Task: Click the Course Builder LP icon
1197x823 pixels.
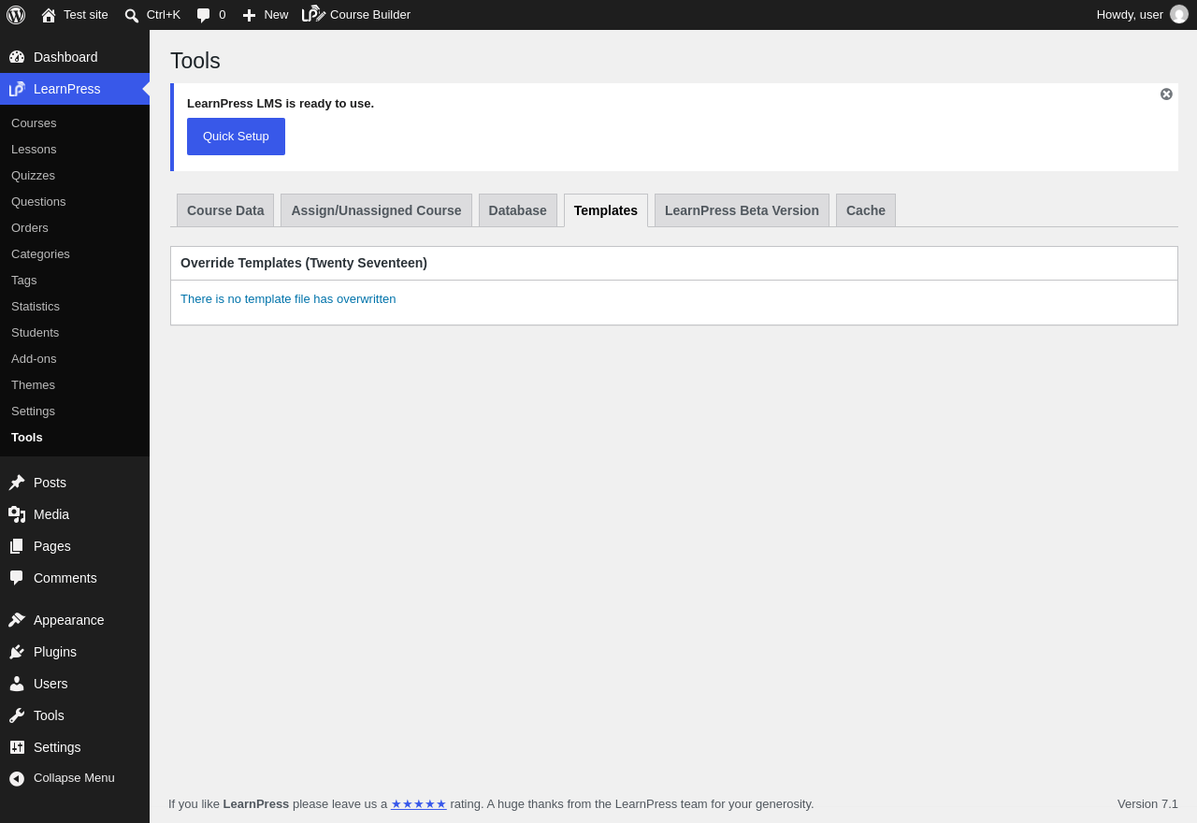Action: [313, 14]
